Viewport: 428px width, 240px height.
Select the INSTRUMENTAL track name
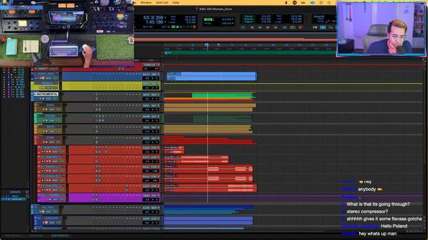[46, 94]
